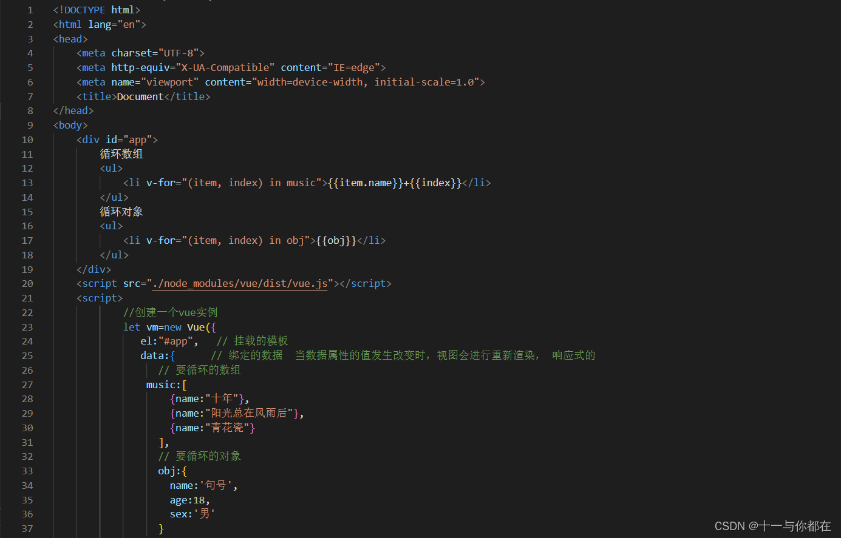
Task: Click the name:'句号' property
Action: click(201, 485)
